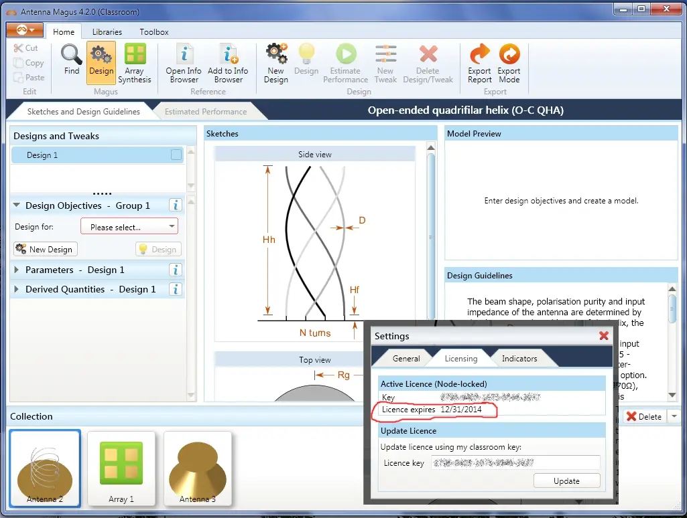Image resolution: width=687 pixels, height=518 pixels.
Task: Click the Copy command
Action: [x=28, y=63]
